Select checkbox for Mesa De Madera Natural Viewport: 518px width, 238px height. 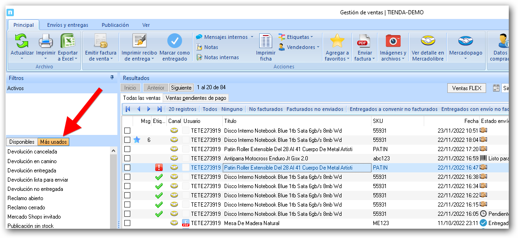[x=127, y=223]
